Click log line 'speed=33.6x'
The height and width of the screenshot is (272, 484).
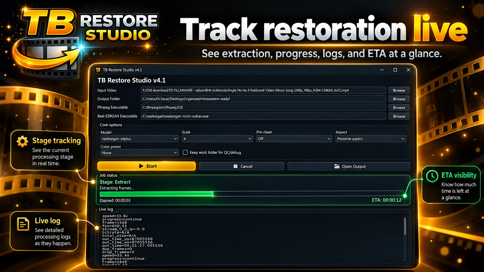115,216
